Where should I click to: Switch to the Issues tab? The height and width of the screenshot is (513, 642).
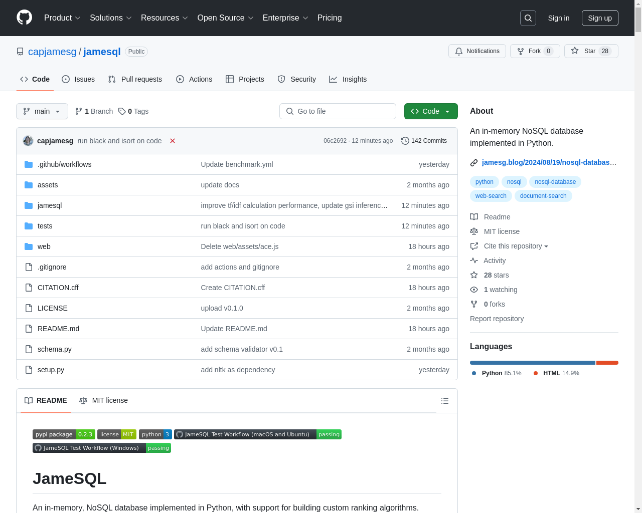[78, 79]
